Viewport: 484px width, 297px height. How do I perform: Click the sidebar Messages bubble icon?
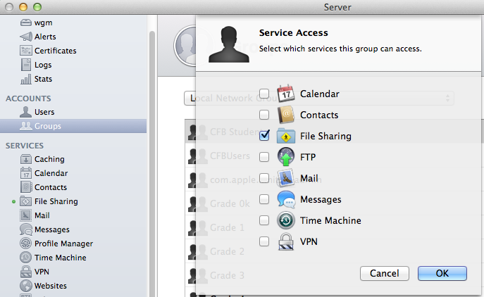coord(25,229)
